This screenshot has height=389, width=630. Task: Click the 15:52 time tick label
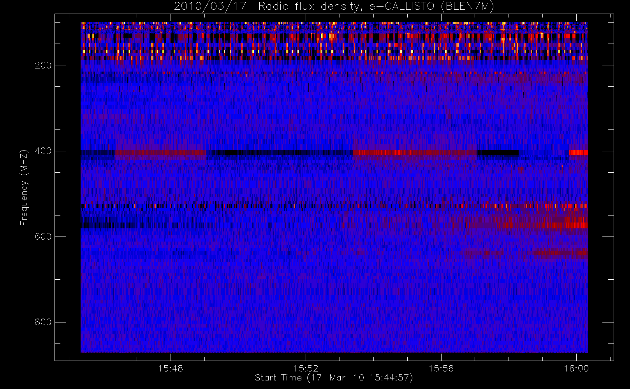306,368
